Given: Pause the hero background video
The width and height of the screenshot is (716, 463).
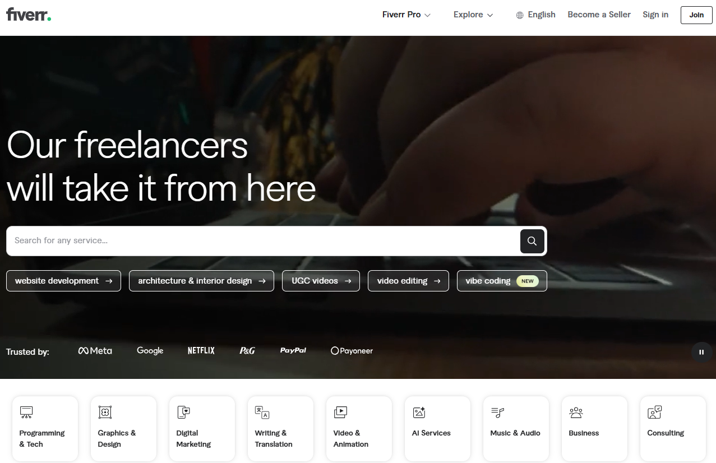Looking at the screenshot, I should 701,352.
